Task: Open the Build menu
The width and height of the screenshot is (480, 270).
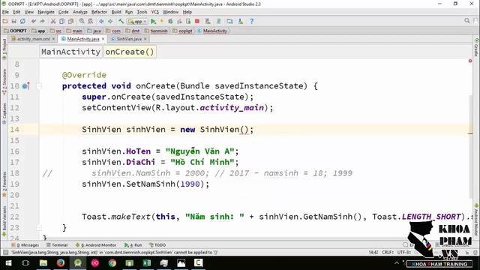Action: point(116,12)
